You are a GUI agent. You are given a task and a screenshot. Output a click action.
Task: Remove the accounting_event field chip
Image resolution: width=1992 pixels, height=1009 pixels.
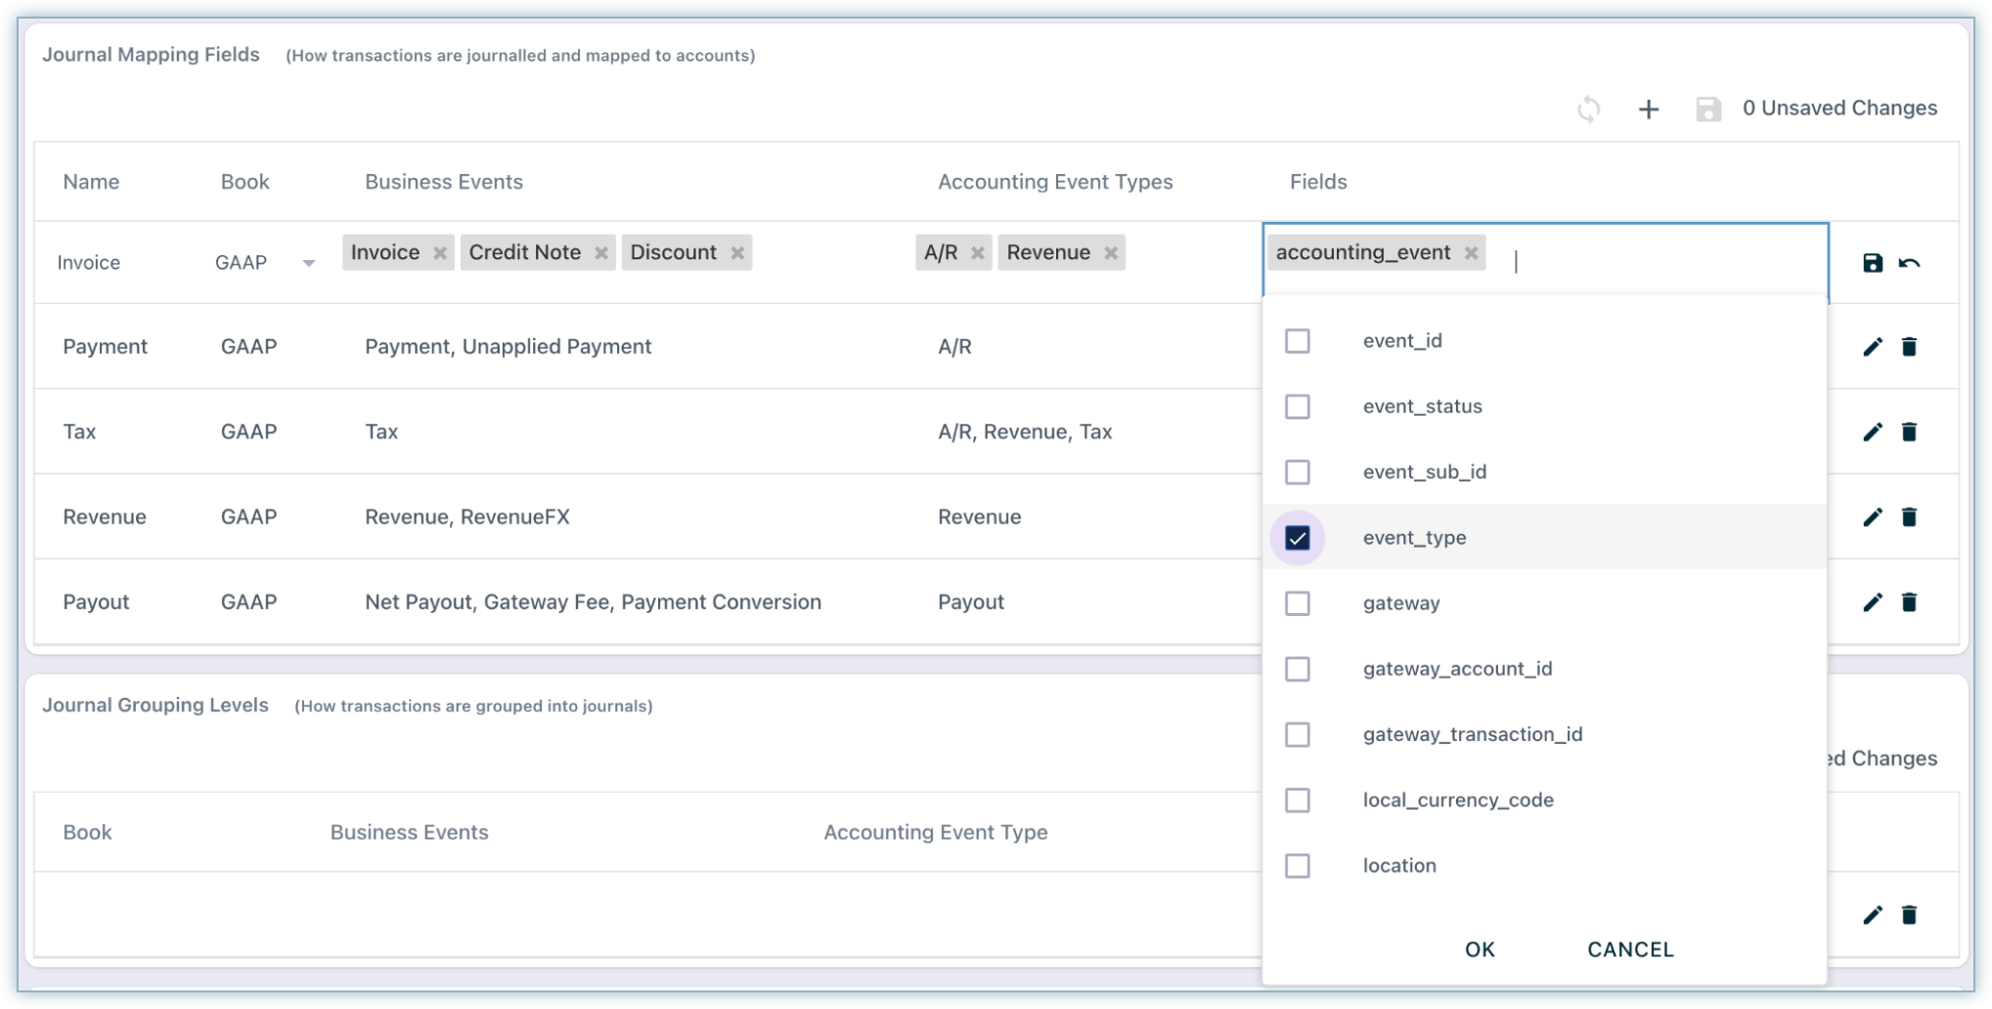coord(1471,253)
